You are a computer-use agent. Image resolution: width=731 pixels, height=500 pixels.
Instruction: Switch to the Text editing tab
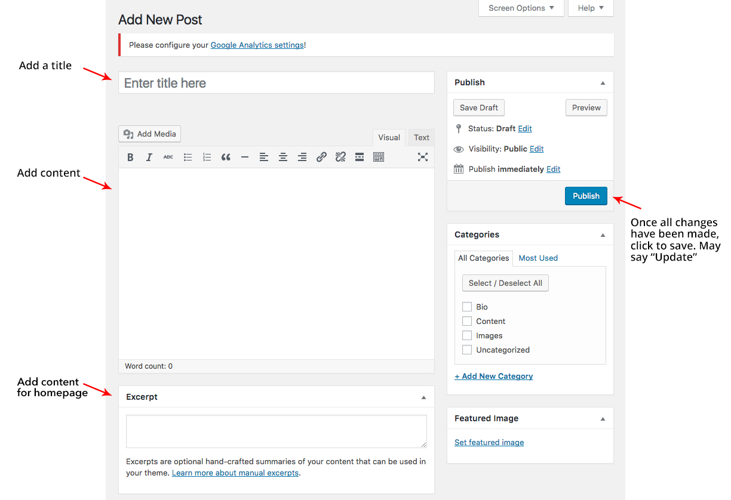420,137
